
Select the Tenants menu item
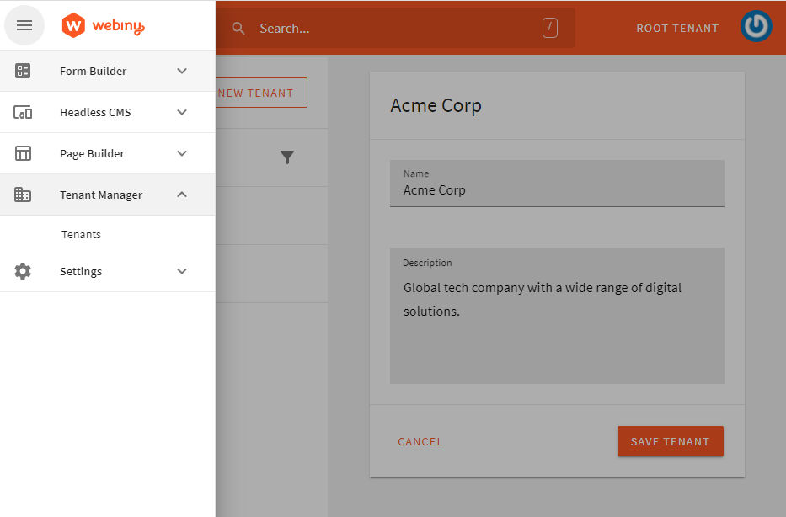click(81, 234)
